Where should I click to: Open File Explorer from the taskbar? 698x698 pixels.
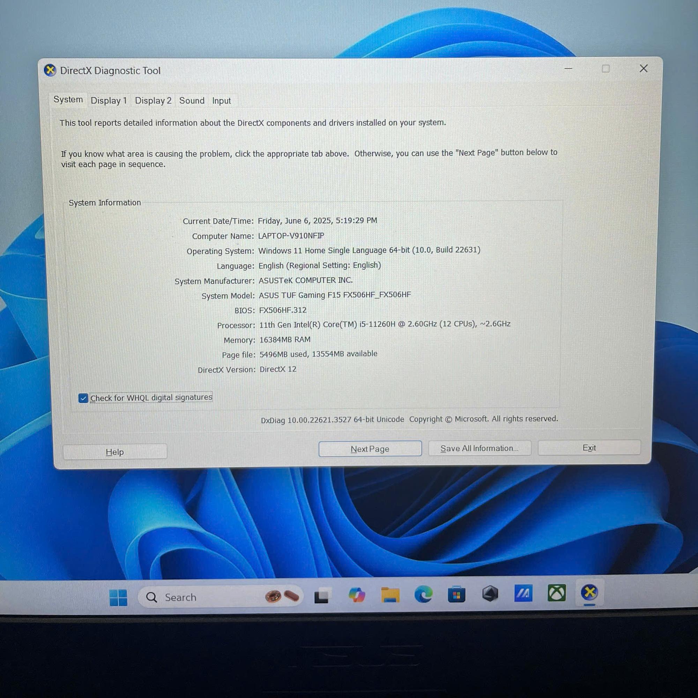[390, 595]
